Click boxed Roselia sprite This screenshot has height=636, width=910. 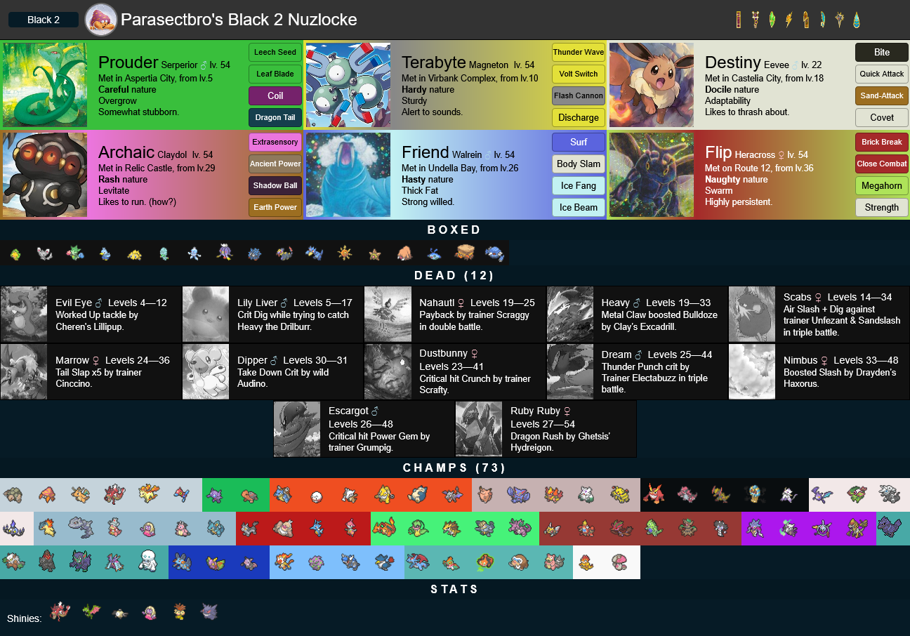point(74,253)
